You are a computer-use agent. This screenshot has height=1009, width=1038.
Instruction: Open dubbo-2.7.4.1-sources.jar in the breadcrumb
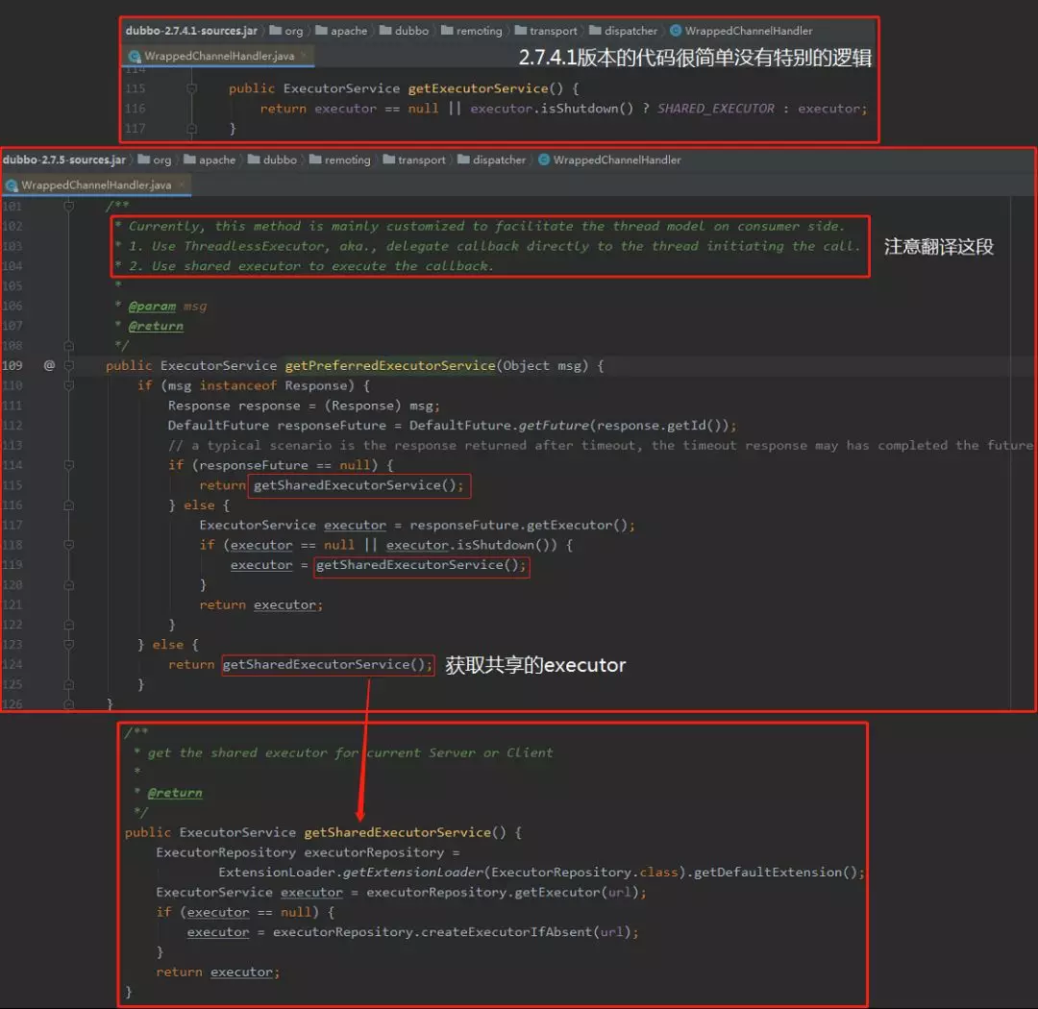(x=191, y=31)
